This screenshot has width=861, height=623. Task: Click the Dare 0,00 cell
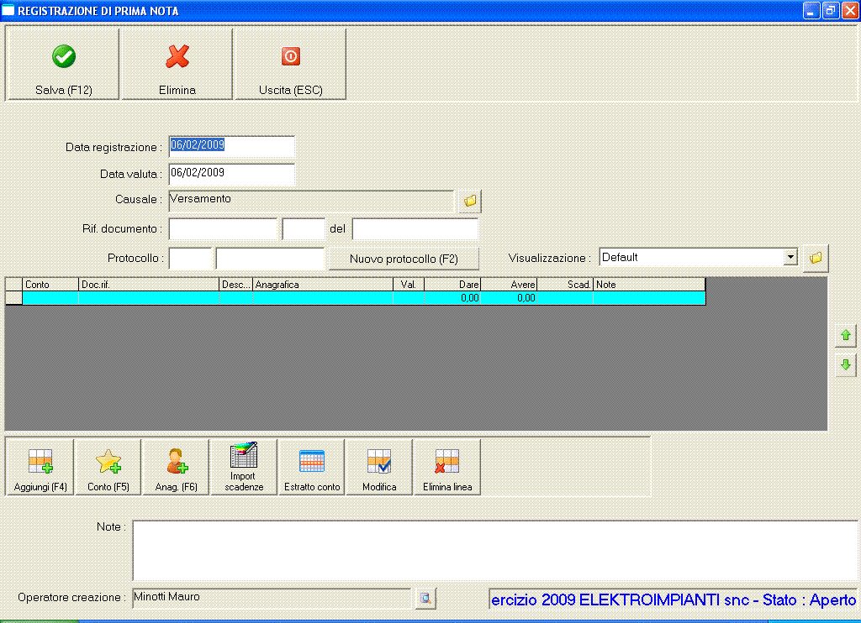coord(452,298)
